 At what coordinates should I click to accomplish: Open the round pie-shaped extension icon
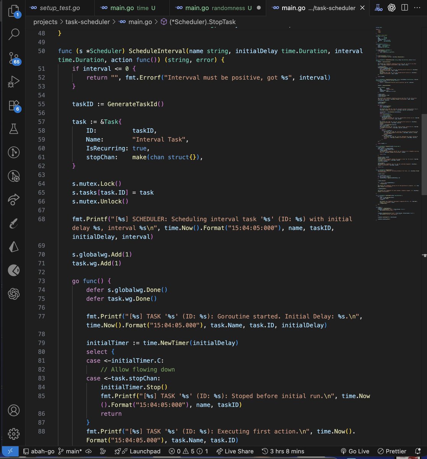pyautogui.click(x=14, y=270)
